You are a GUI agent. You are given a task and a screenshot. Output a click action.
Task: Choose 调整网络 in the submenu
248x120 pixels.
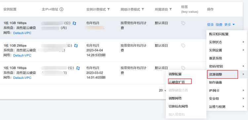coord(175,98)
